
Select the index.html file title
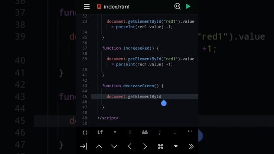point(116,7)
